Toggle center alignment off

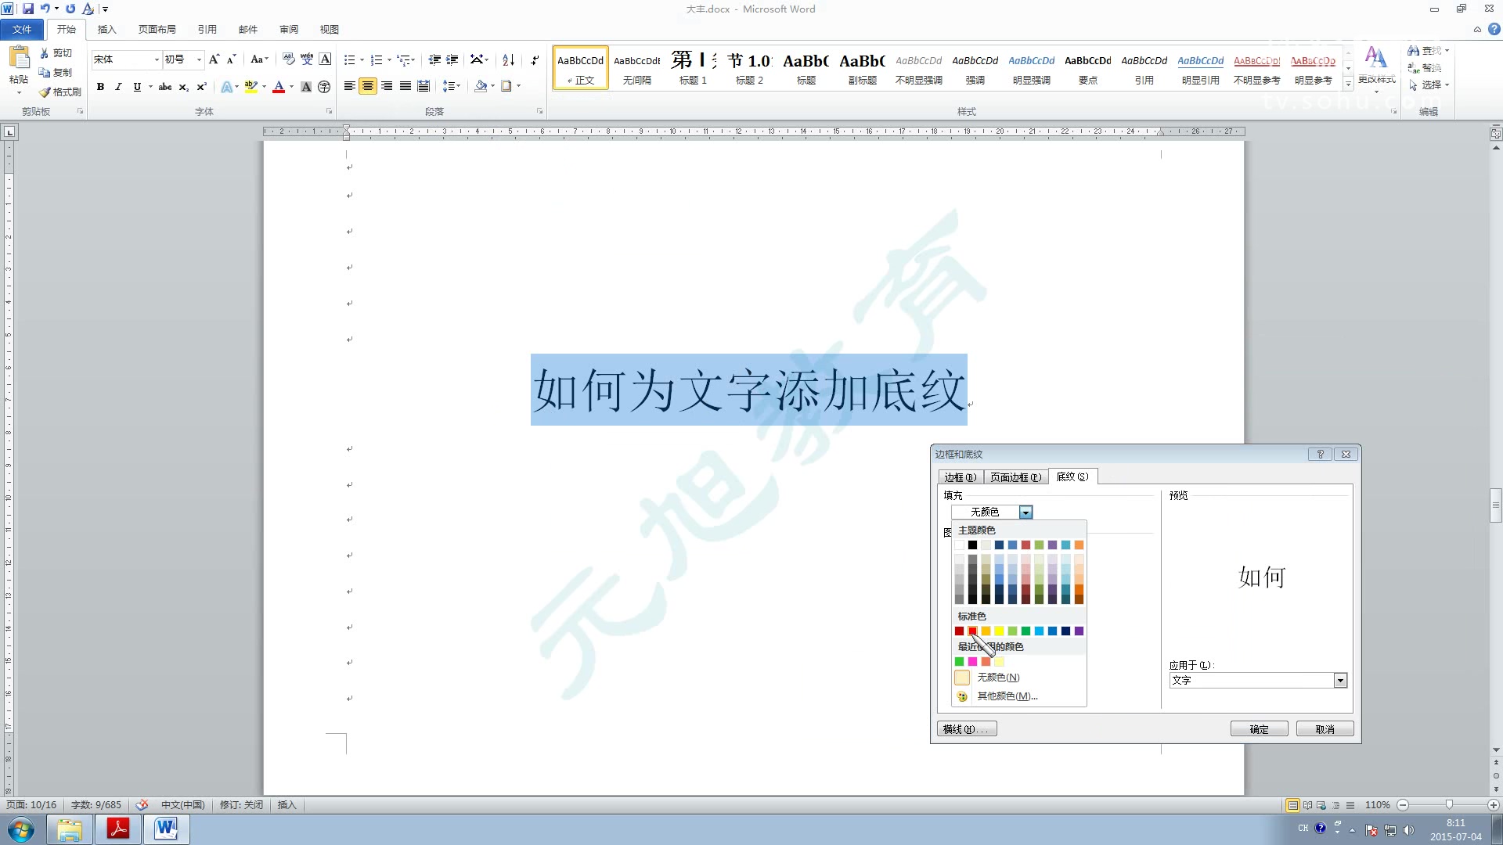368,86
